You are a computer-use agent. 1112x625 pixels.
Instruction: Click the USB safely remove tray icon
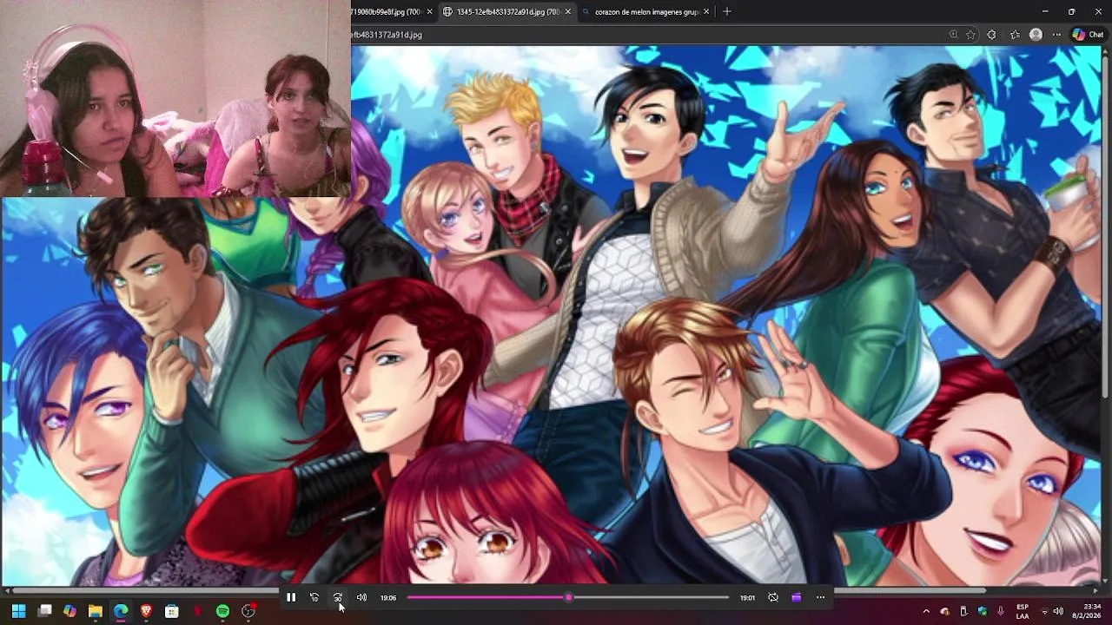click(963, 611)
